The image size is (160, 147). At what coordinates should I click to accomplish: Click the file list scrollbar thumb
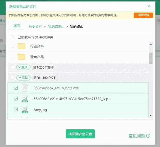point(151,58)
